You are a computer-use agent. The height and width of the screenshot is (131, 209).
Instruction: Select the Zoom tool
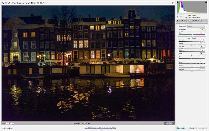(3, 3)
